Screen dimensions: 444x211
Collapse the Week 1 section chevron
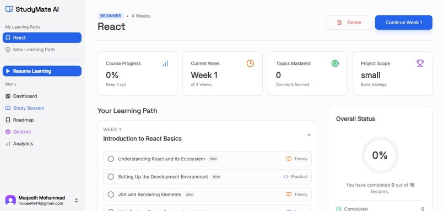point(309,135)
